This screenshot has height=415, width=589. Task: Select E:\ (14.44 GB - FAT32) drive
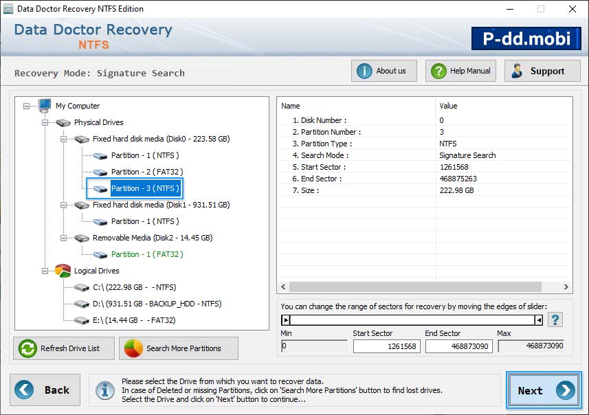point(134,321)
